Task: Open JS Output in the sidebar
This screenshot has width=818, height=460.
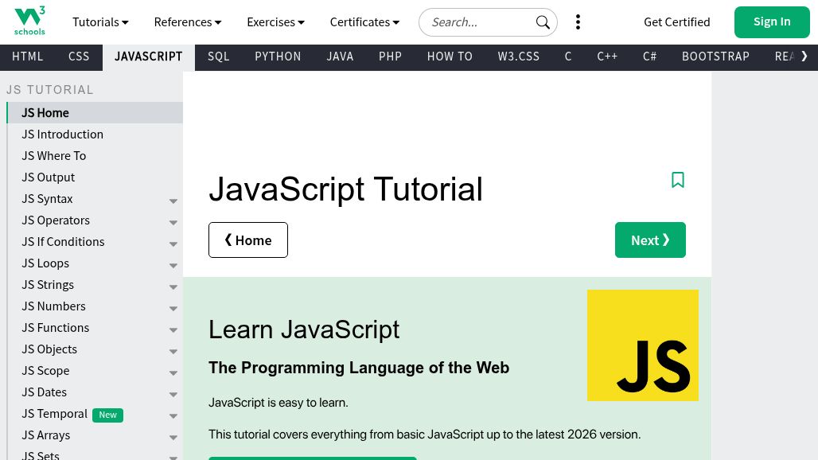Action: (x=95, y=177)
